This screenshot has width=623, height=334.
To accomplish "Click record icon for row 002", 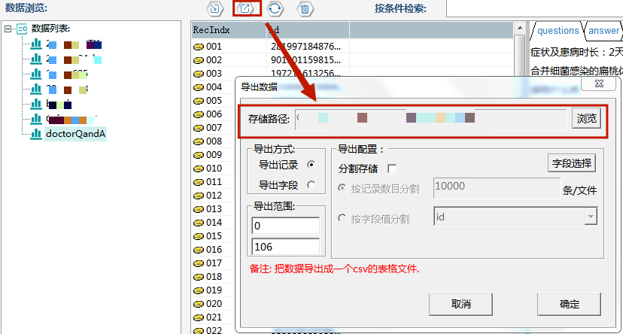I will click(199, 60).
